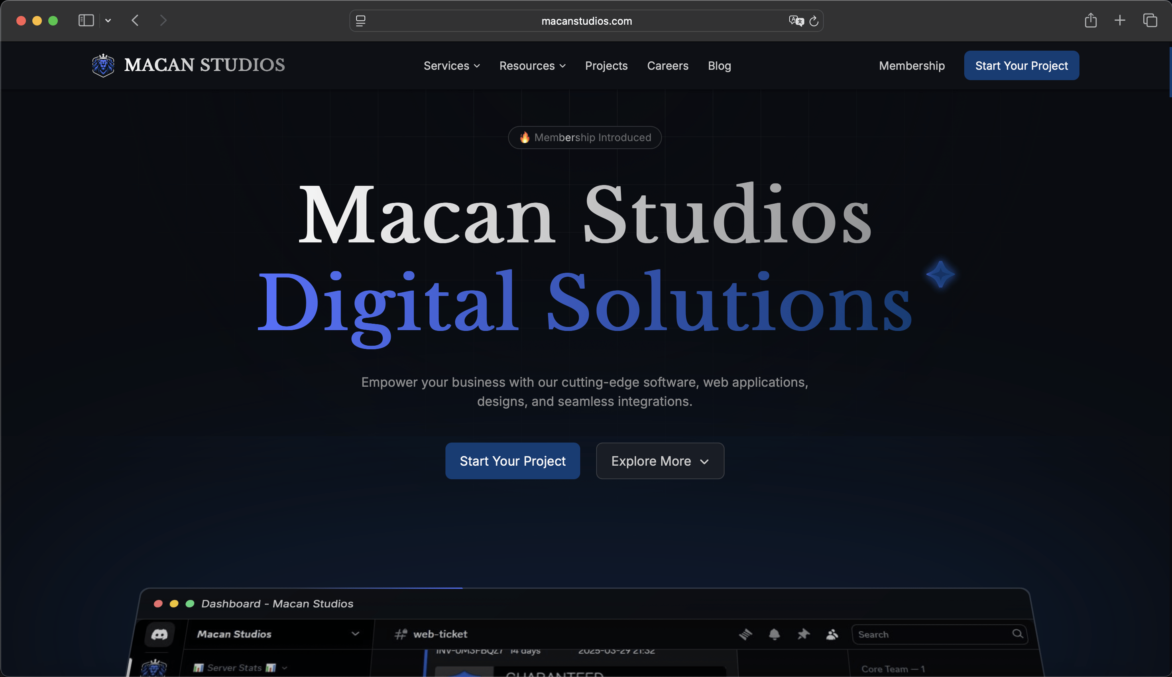The width and height of the screenshot is (1172, 677).
Task: Click the Macan Studios lion logo
Action: 103,65
